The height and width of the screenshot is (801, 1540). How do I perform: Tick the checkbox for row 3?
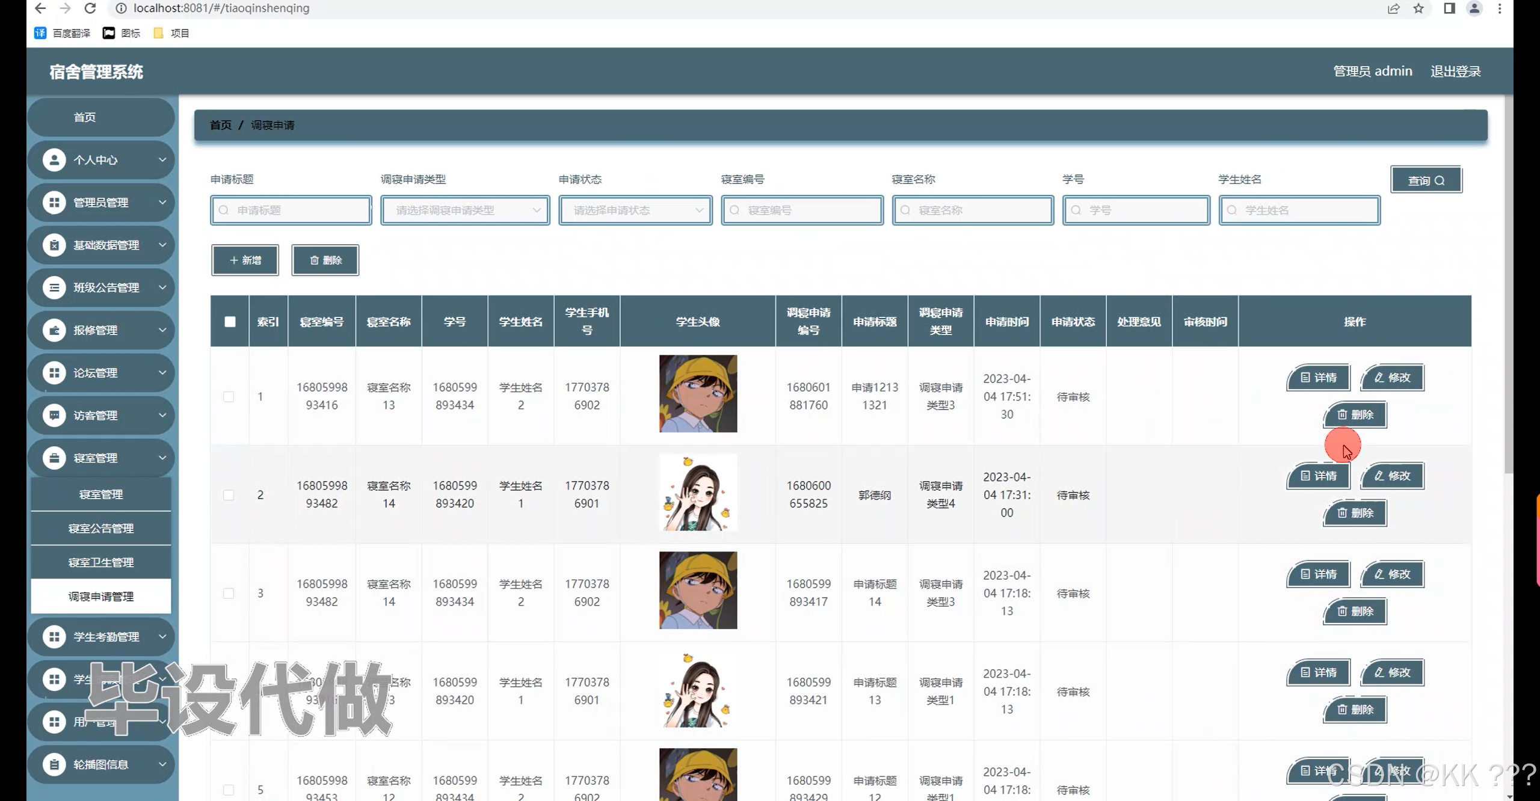pos(229,594)
